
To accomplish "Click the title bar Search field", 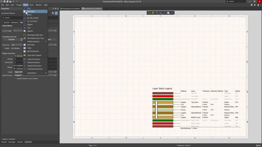I will click(236, 1).
